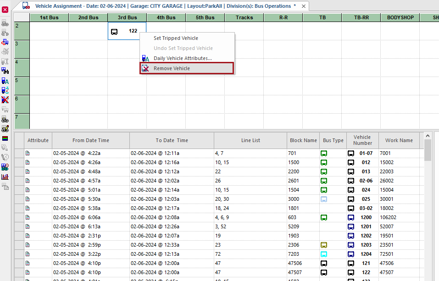Click the green bus type icon for block 701
Screen dimensions: 439x281
click(x=323, y=153)
